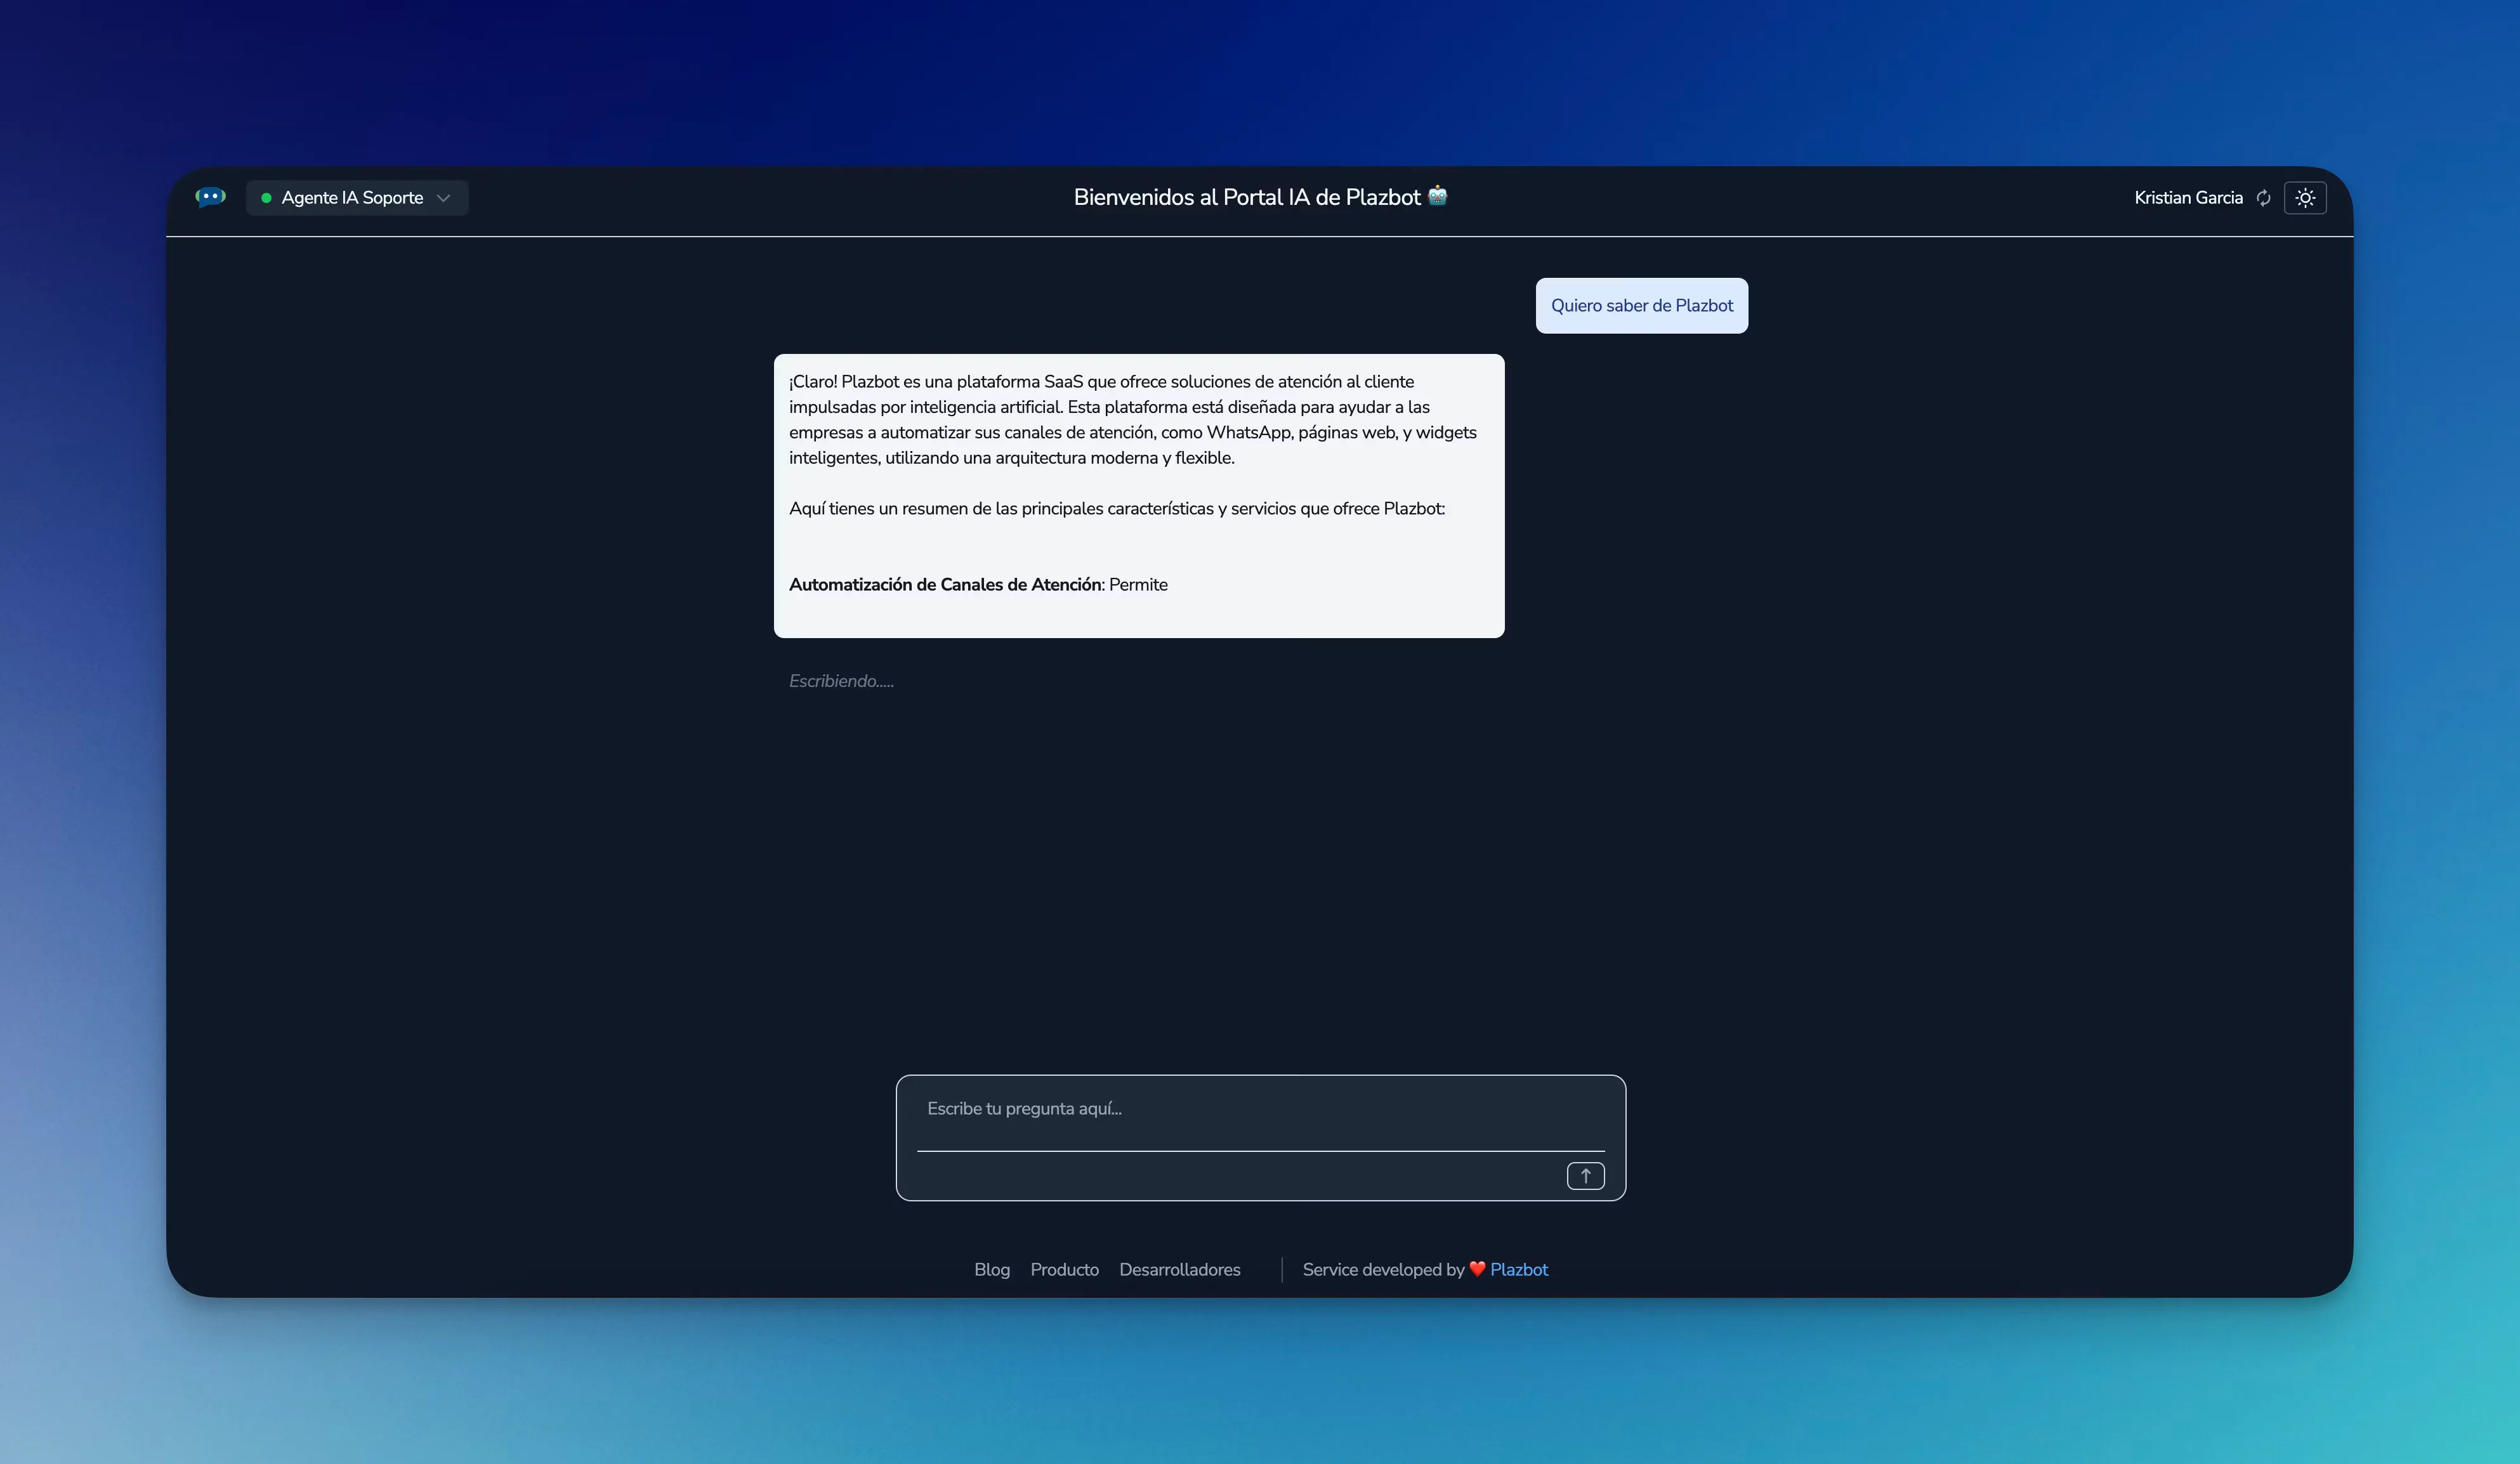Click bold 'Automatización de Canales de Atención' text
The width and height of the screenshot is (2520, 1464).
945,585
